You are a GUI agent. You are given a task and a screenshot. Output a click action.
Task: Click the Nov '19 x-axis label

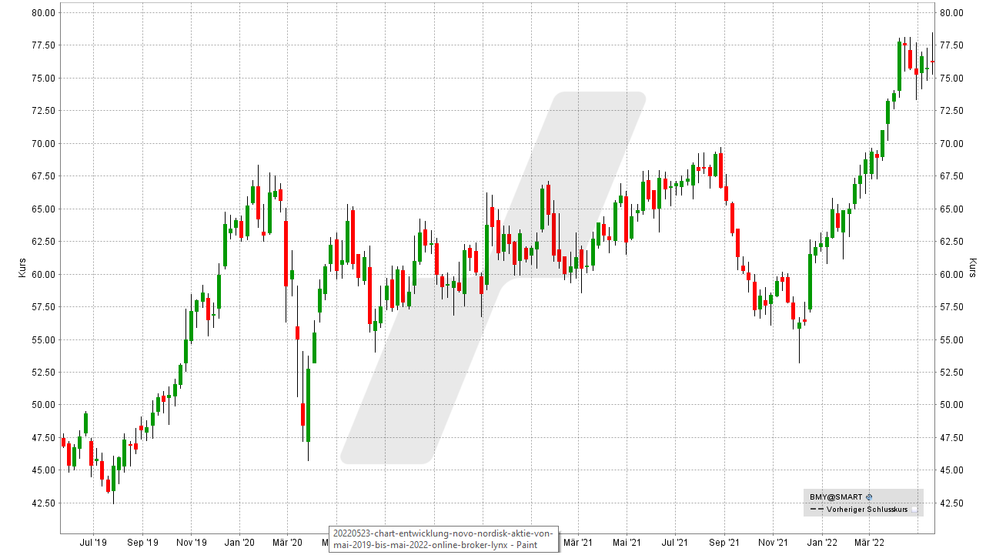[191, 543]
